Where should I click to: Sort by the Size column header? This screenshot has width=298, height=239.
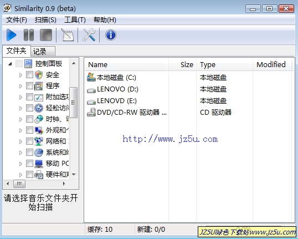point(182,65)
